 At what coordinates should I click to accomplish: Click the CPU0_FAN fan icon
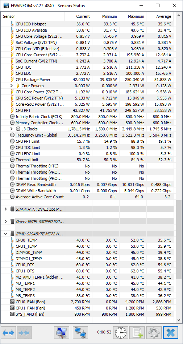[x=12, y=302]
